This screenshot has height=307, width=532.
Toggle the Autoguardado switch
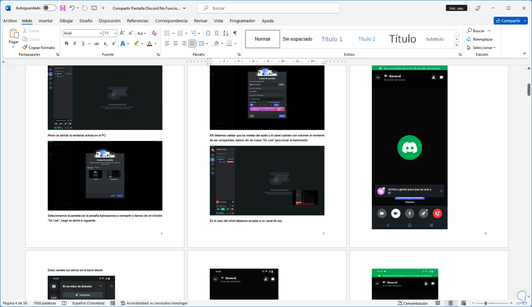coord(50,8)
